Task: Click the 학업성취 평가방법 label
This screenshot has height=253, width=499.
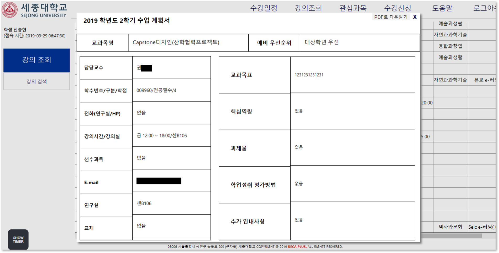Action: tap(253, 185)
